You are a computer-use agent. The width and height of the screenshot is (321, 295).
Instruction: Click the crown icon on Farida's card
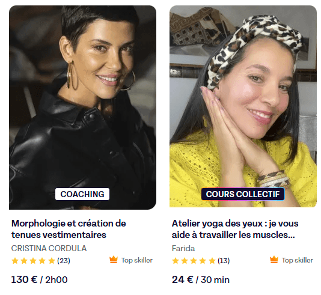pyautogui.click(x=274, y=260)
